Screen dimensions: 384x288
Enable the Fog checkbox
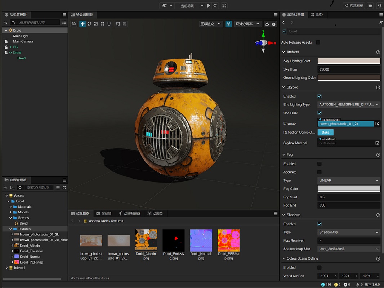[x=320, y=164]
